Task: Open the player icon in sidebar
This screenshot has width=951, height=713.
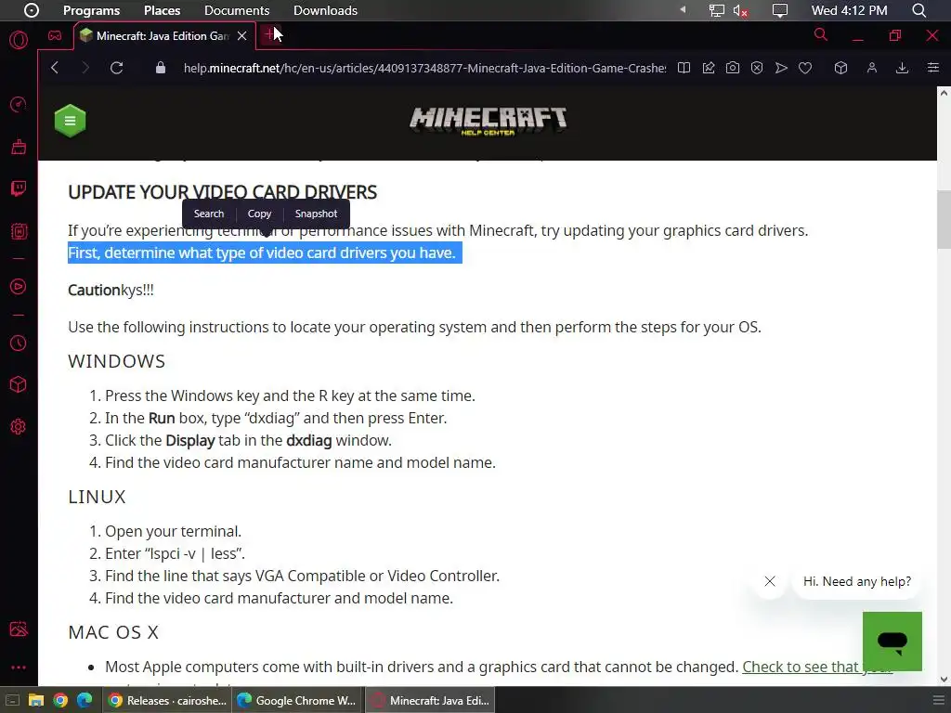Action: [19, 286]
